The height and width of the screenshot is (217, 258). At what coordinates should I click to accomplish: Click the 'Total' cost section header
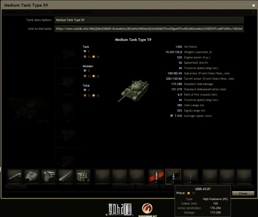(86, 86)
